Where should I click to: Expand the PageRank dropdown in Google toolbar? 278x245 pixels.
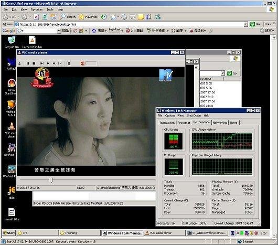point(122,31)
